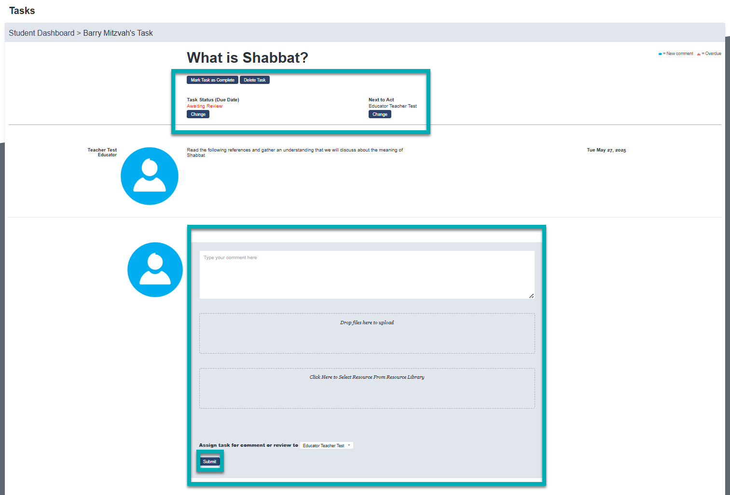Click the Drop files here upload area
Screen dimensions: 730x495
(x=367, y=333)
